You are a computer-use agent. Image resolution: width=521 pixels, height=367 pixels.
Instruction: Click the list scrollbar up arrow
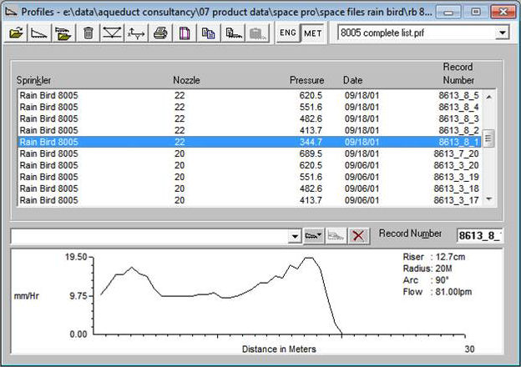click(x=488, y=97)
